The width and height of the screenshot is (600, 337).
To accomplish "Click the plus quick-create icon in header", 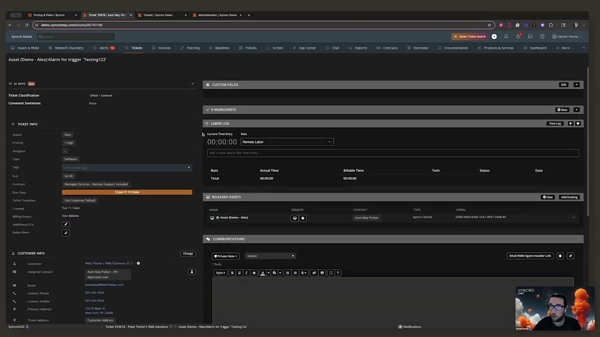I will (x=494, y=37).
